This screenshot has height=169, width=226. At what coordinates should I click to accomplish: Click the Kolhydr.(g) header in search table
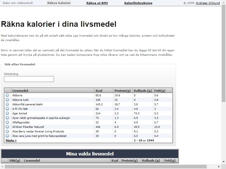(143, 91)
